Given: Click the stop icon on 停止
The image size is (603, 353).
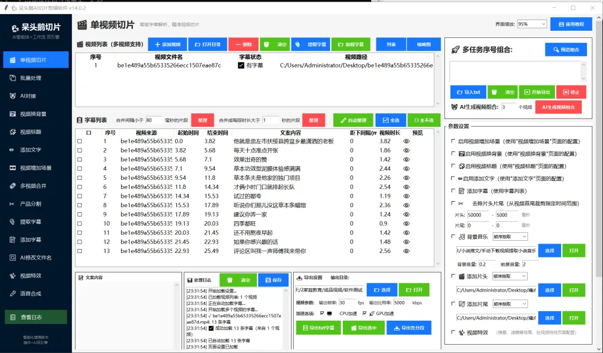Looking at the screenshot, I should pos(566,92).
